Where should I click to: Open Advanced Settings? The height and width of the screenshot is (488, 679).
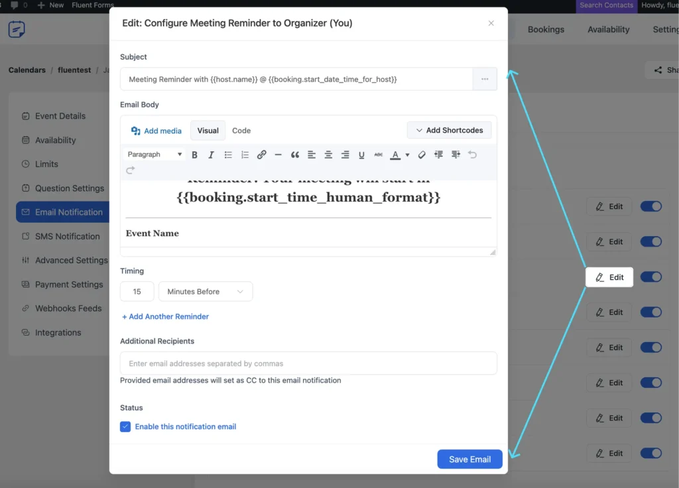pyautogui.click(x=71, y=260)
